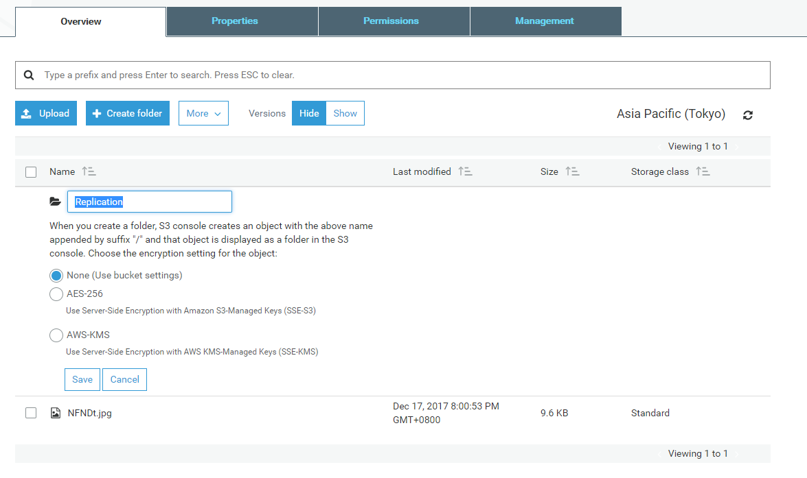The image size is (807, 478).
Task: Switch to the Properties tab
Action: click(235, 21)
